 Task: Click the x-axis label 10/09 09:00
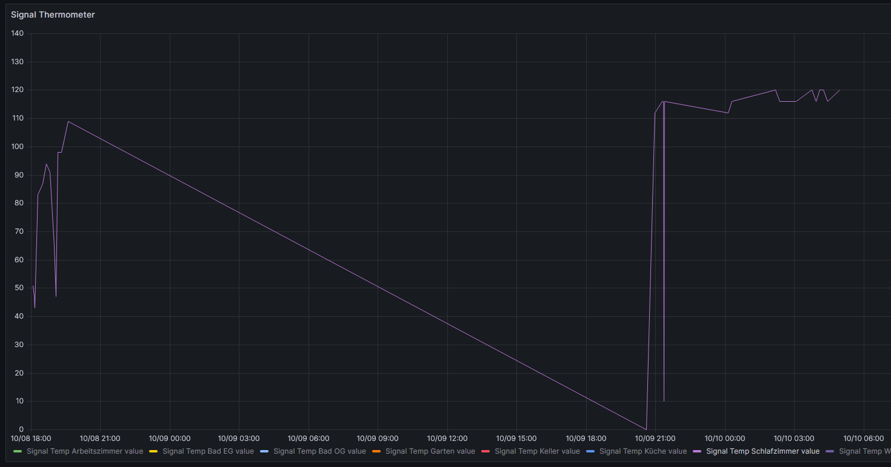coord(378,438)
